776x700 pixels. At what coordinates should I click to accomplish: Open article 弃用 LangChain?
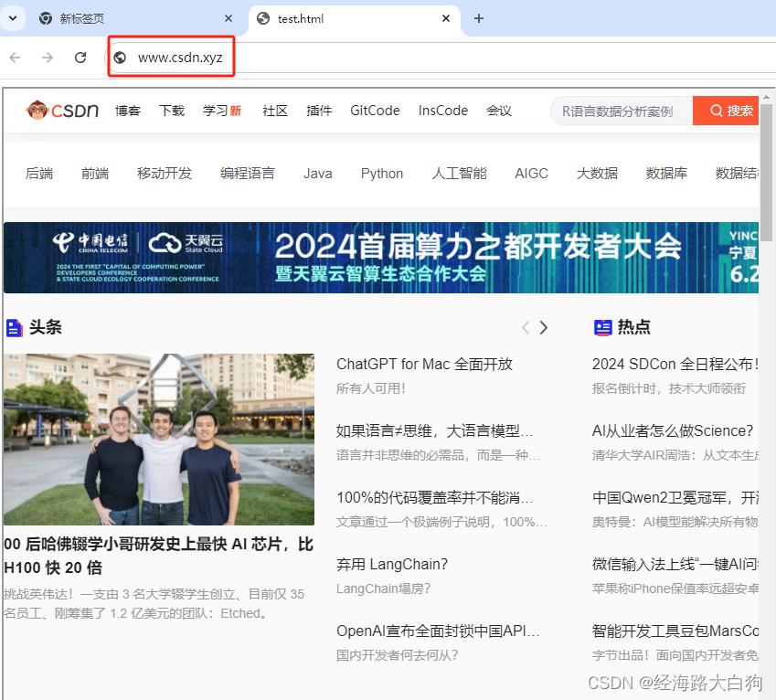coord(392,565)
